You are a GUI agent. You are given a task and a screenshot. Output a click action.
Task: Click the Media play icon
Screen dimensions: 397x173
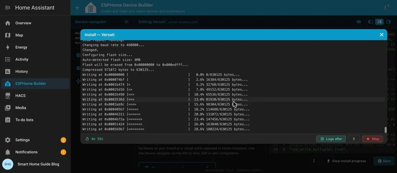(8, 108)
